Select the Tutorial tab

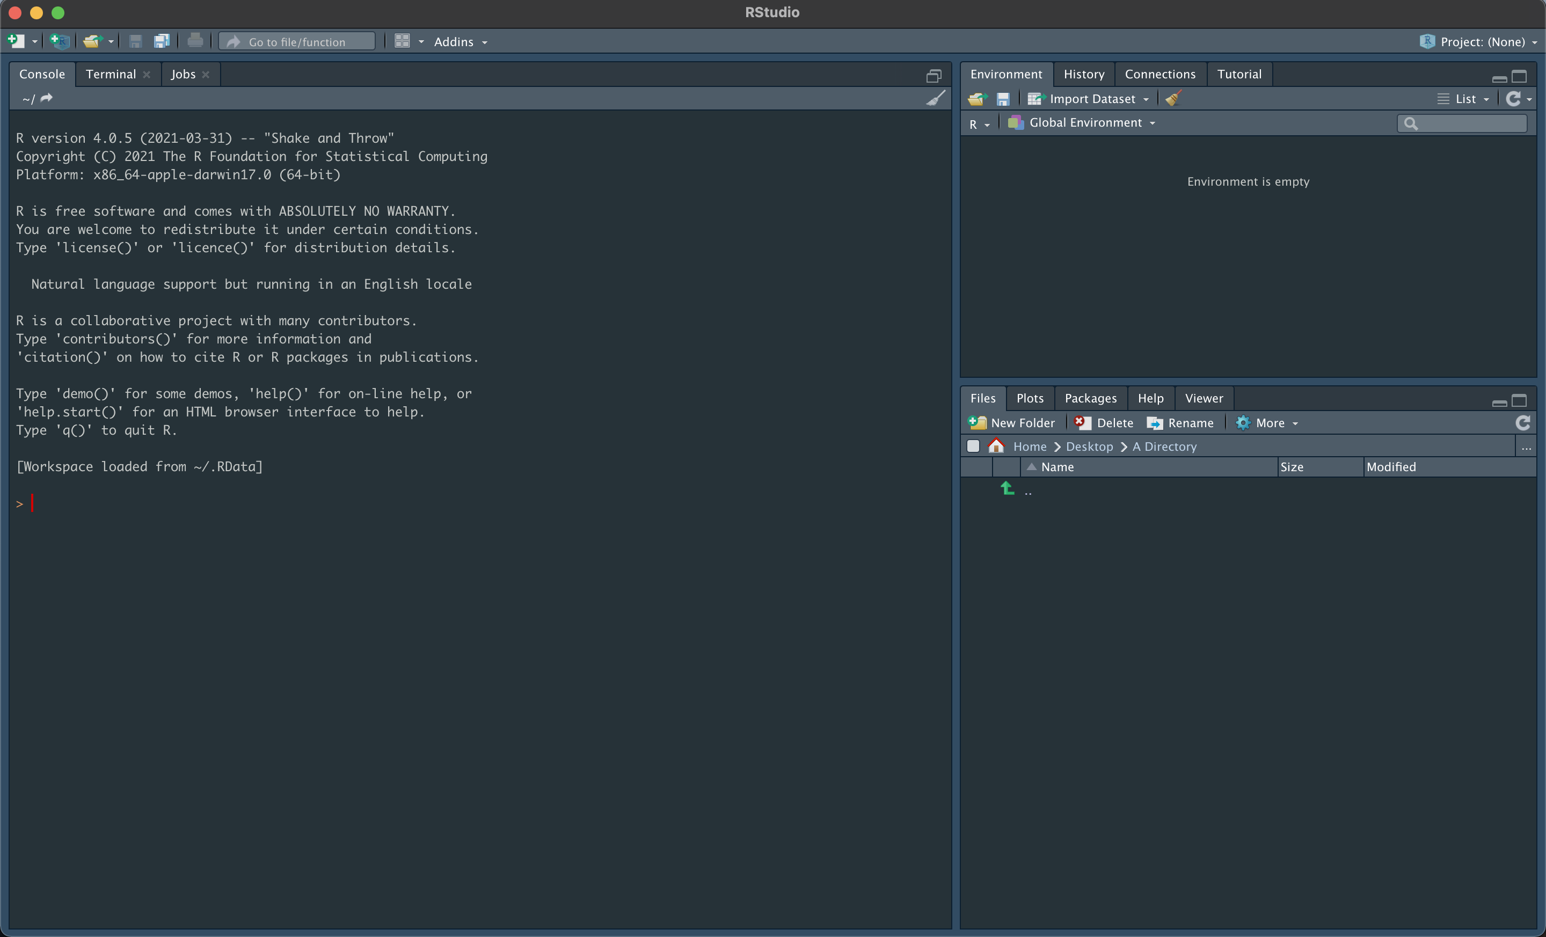[1239, 74]
